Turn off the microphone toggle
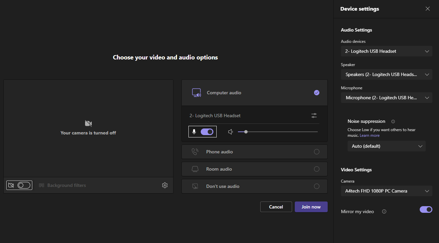Image resolution: width=439 pixels, height=243 pixels. click(x=207, y=132)
